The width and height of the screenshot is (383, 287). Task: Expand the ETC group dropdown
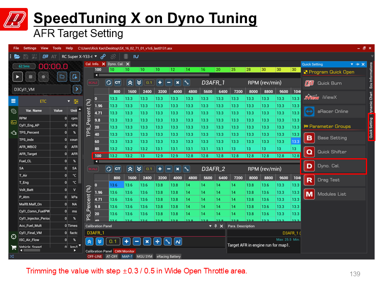pos(69,101)
